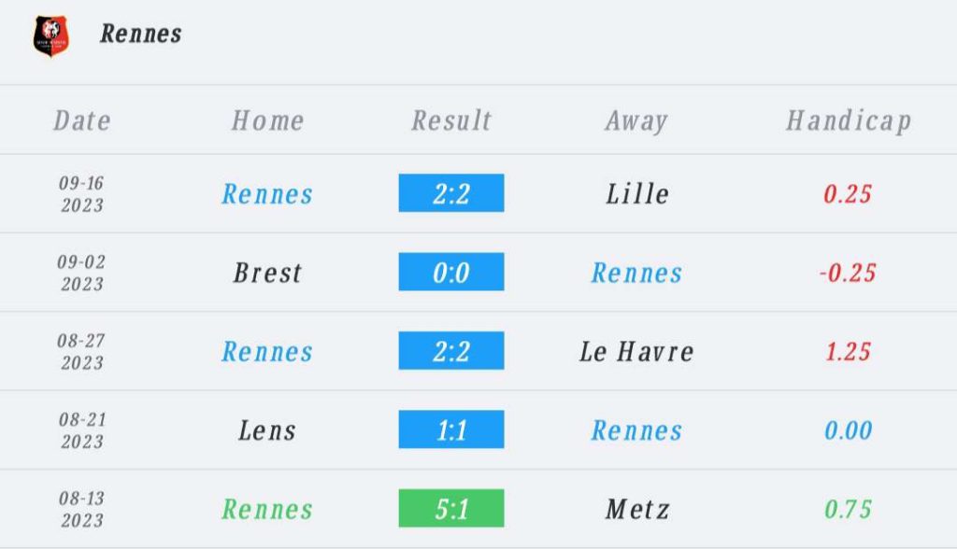Open the Metz team link

point(637,509)
